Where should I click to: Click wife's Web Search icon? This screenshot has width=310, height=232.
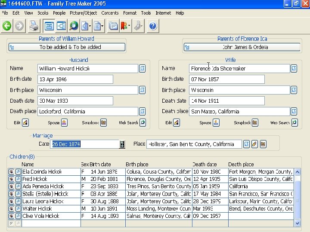tap(294, 122)
